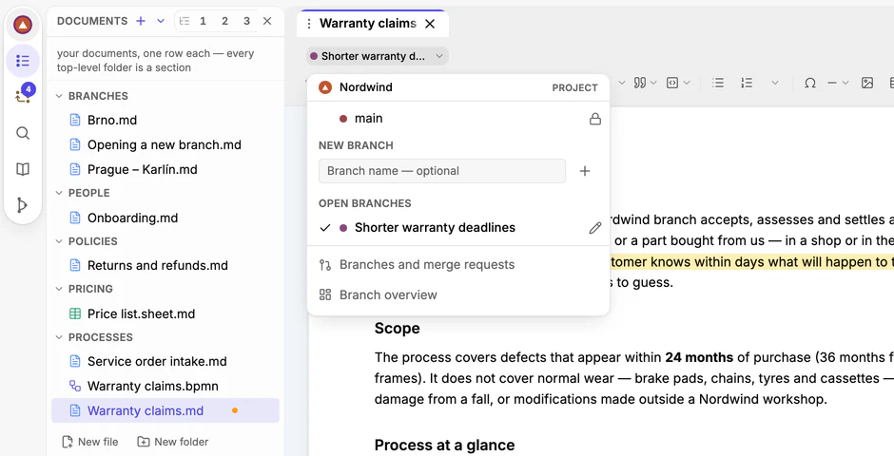
Task: Collapse the PEOPLE section
Action: pos(59,193)
